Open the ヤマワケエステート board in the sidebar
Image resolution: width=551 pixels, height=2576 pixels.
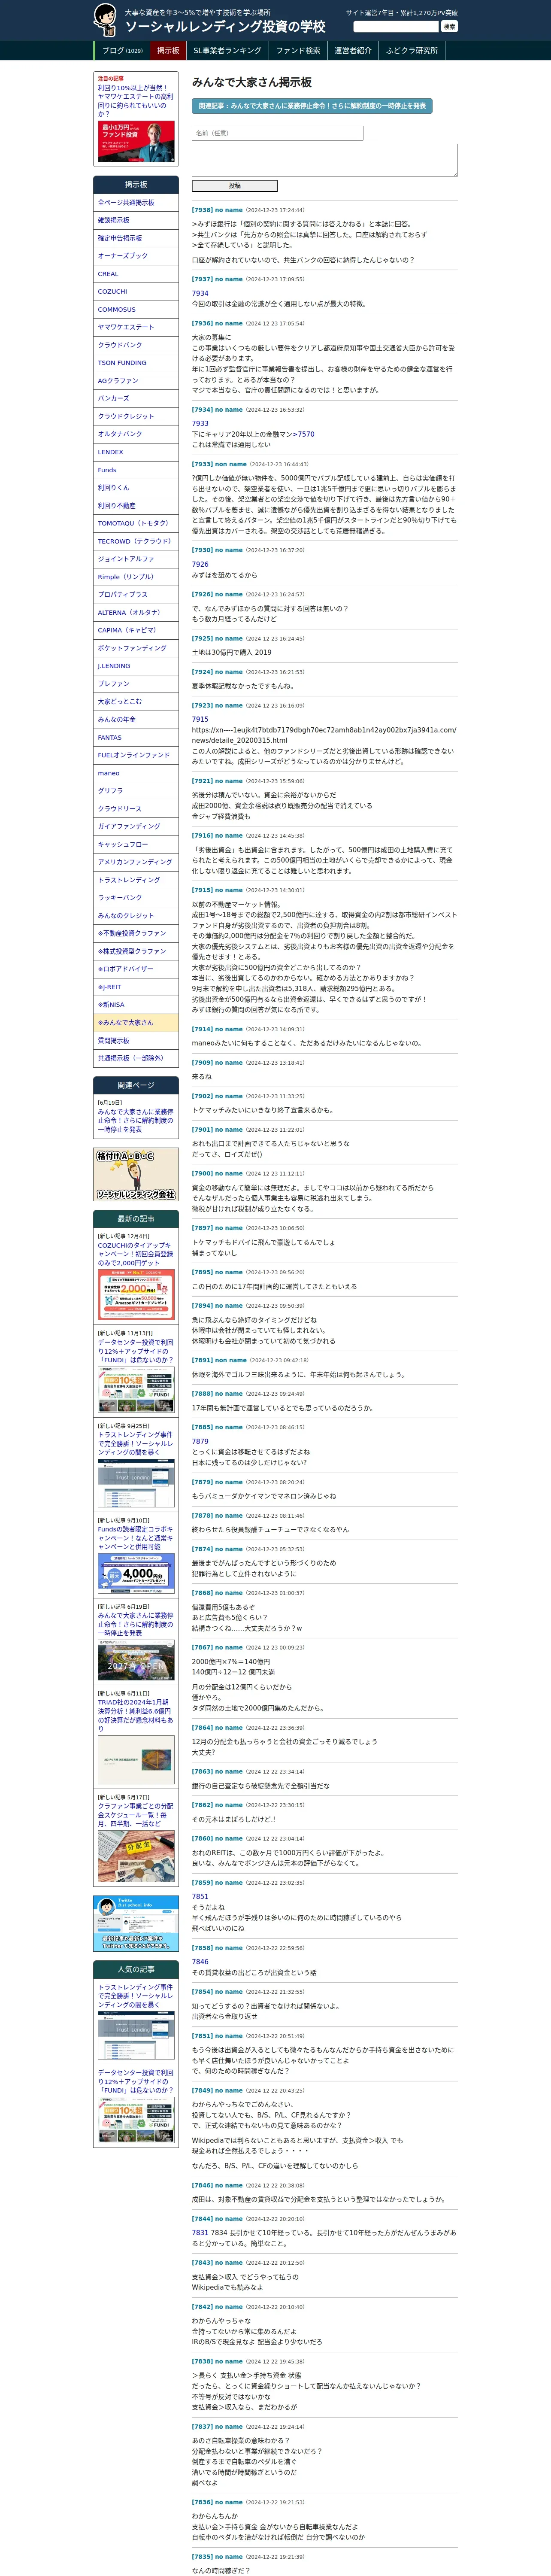pyautogui.click(x=136, y=327)
